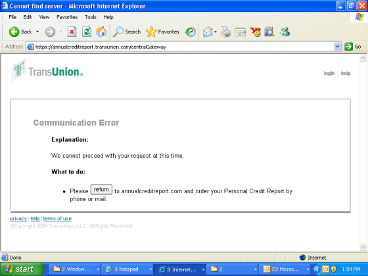Click the Internet zone globe in status bar
Image resolution: width=368 pixels, height=276 pixels.
[x=302, y=258]
